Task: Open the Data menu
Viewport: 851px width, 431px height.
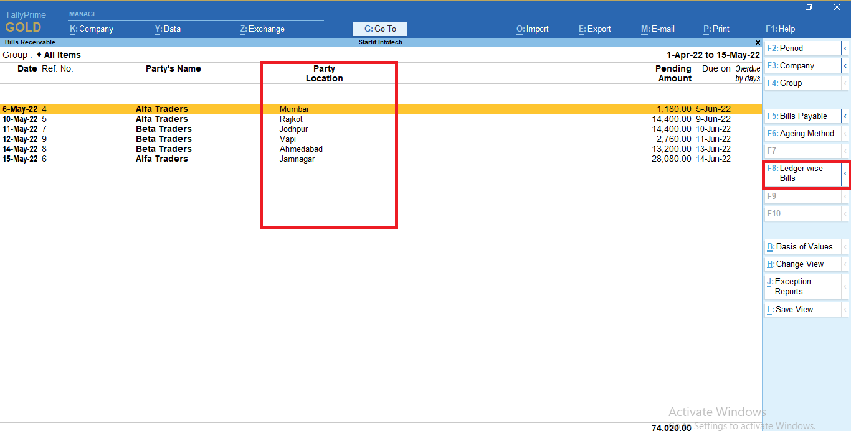Action: 168,29
